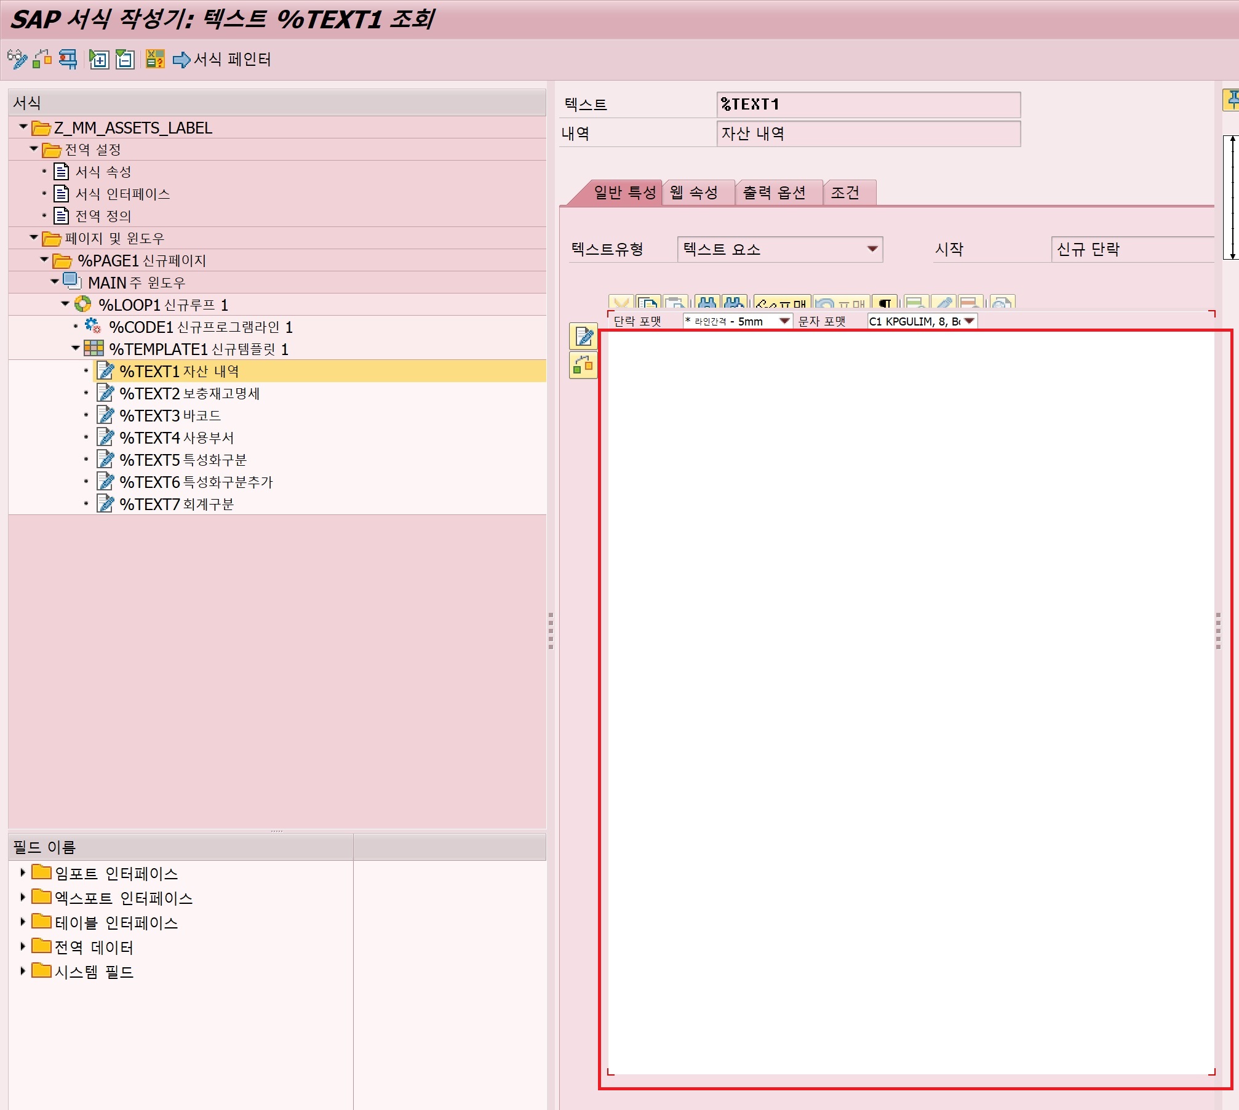Switch to the 일반 특성 tab
The width and height of the screenshot is (1239, 1110).
click(x=624, y=193)
